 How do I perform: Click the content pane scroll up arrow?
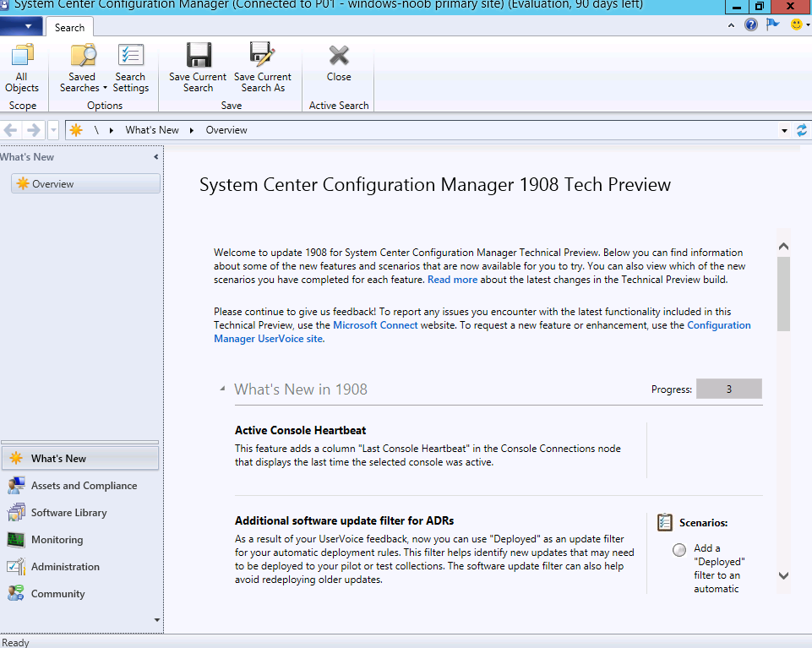click(x=783, y=246)
